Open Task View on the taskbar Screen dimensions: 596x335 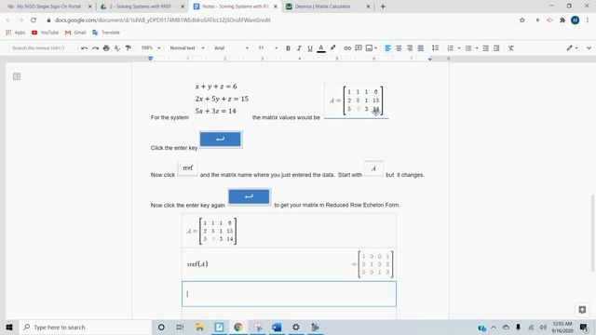click(x=180, y=327)
